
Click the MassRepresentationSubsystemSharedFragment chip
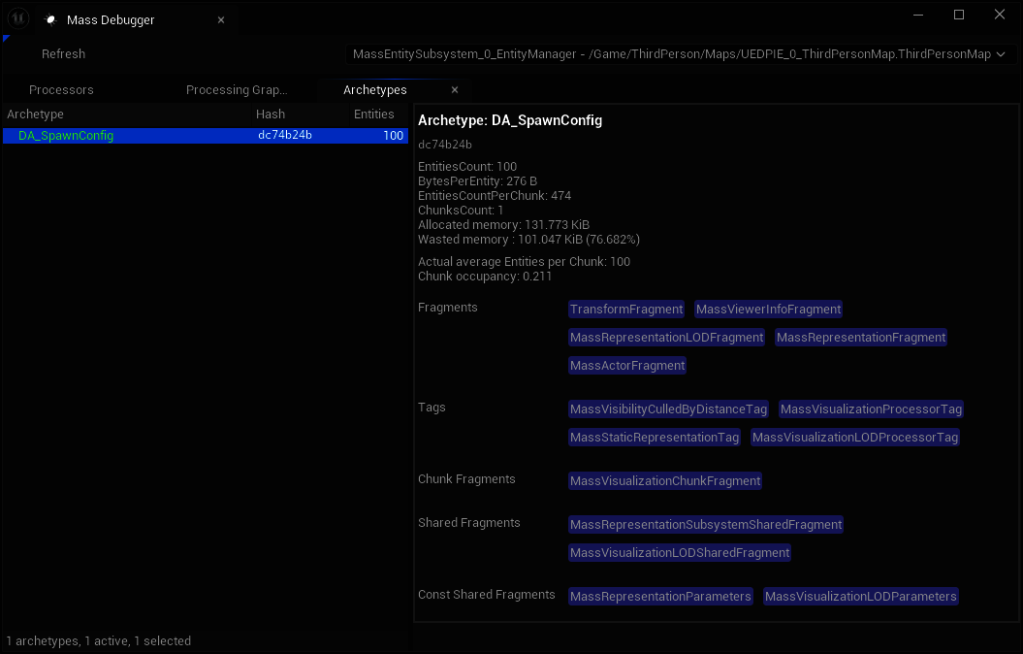tap(706, 525)
